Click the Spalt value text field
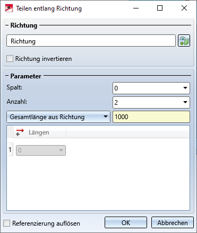 click(147, 88)
